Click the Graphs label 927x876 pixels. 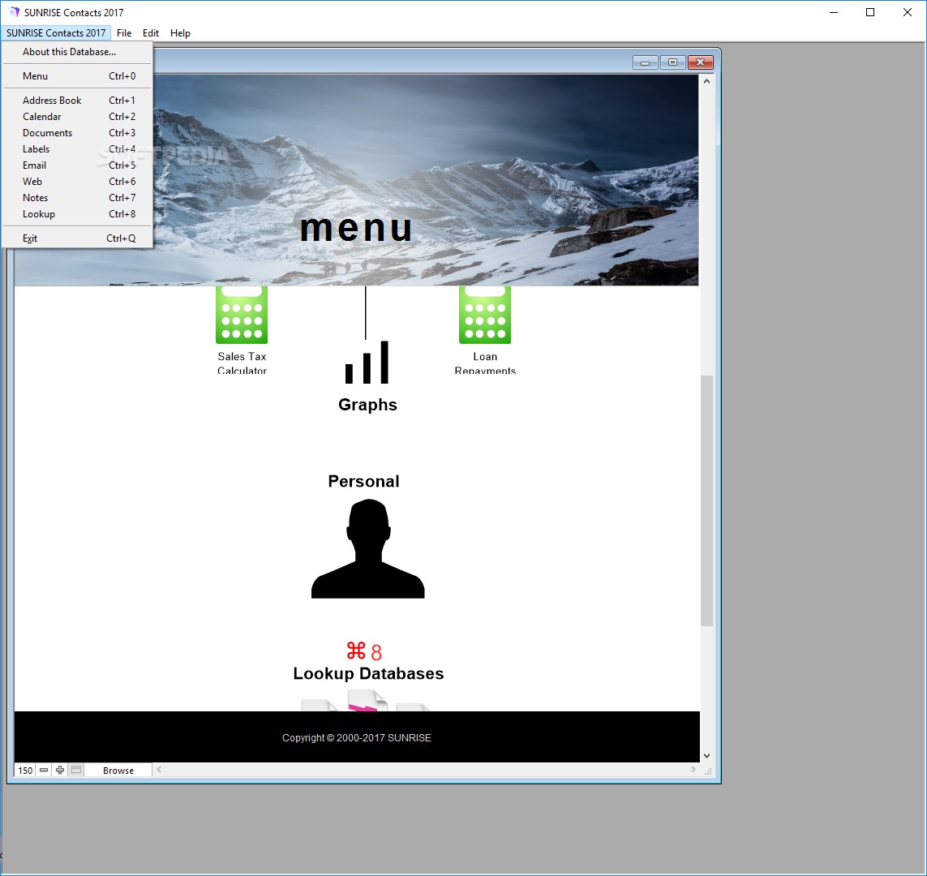tap(367, 405)
